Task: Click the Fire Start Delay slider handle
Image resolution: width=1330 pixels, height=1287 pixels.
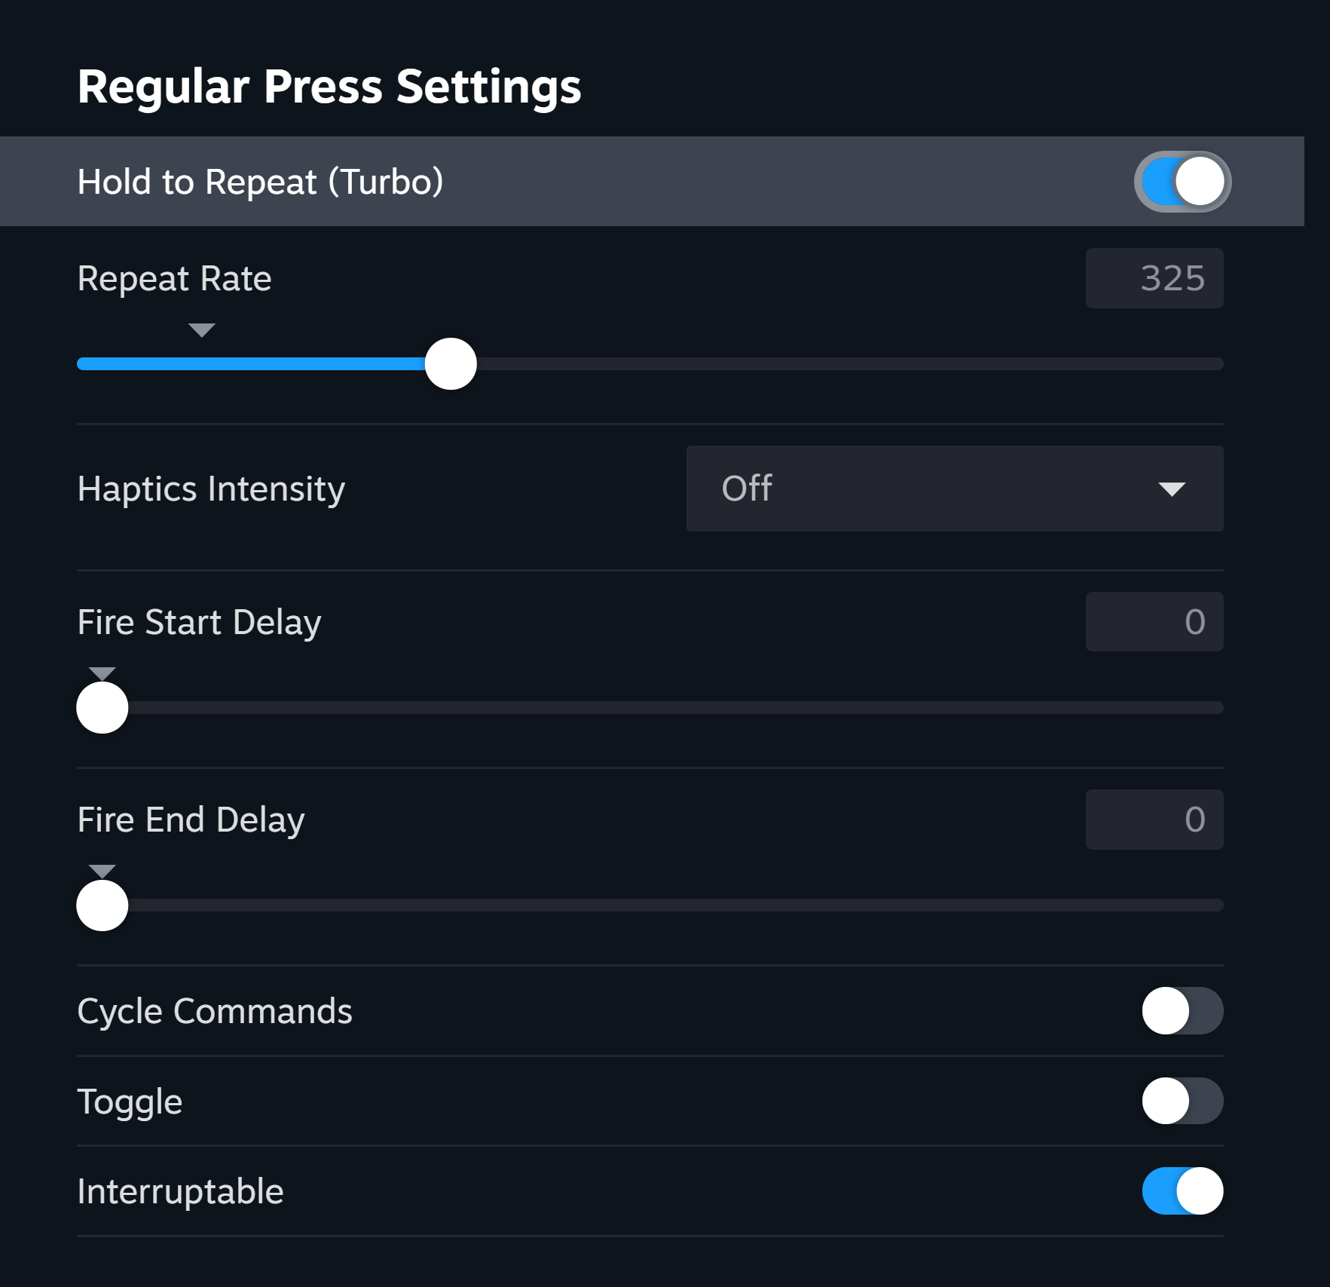Action: tap(102, 707)
